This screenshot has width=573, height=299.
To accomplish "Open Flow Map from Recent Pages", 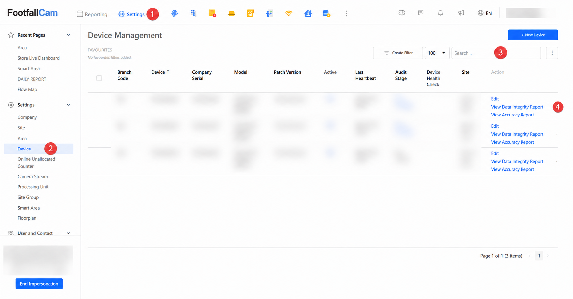I will pos(27,89).
